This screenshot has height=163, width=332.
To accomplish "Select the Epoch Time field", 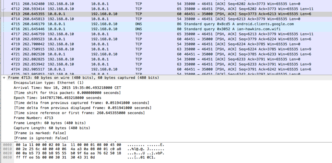I will (57, 98).
